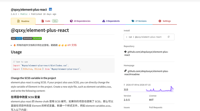200x111 pixels.
Task: Click the 'Pull Requests' sidebar label
Action: (x=155, y=107)
